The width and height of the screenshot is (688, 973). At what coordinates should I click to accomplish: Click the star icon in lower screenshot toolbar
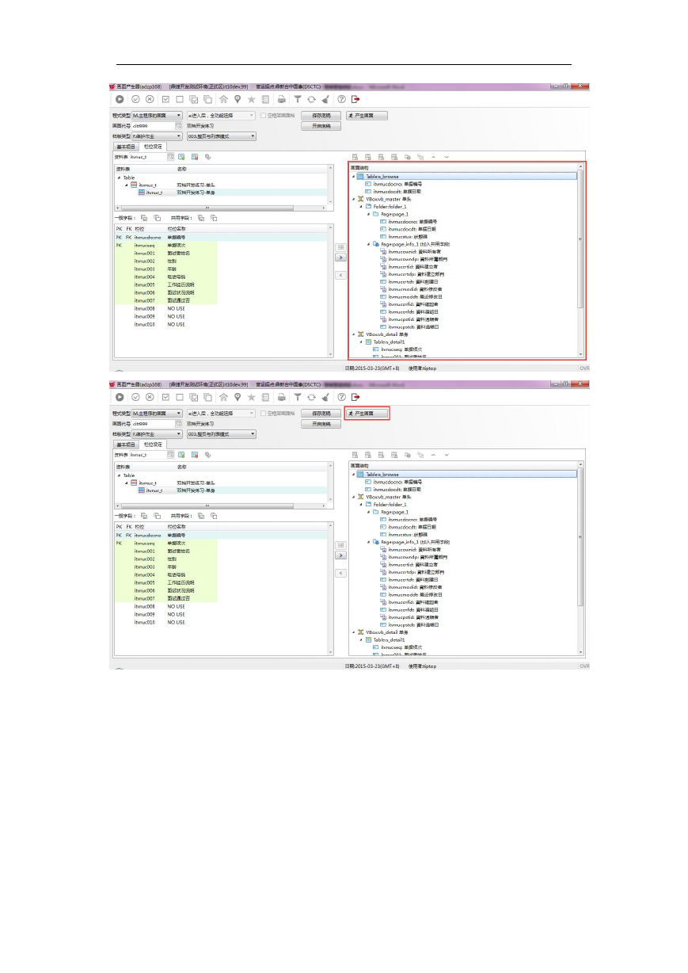251,397
